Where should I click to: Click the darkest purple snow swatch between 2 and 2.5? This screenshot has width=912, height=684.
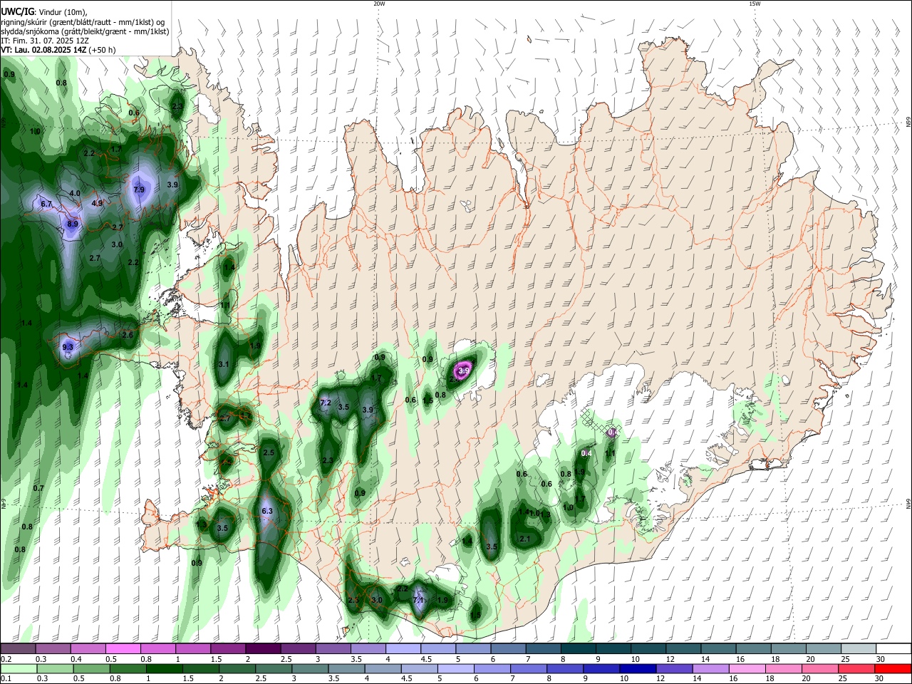(263, 648)
